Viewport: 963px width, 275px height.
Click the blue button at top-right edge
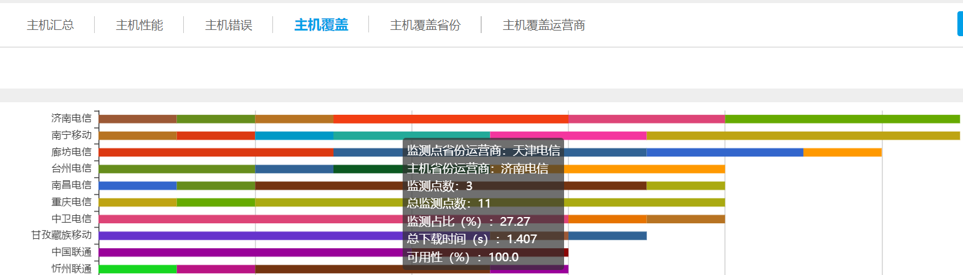pyautogui.click(x=959, y=24)
